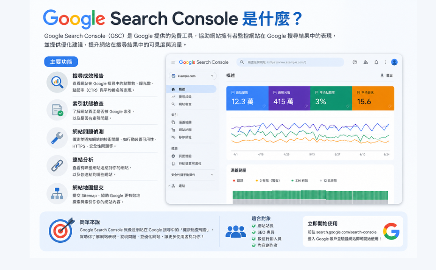Click the Google Search Console logo text
436x270 pixels.
click(x=203, y=62)
